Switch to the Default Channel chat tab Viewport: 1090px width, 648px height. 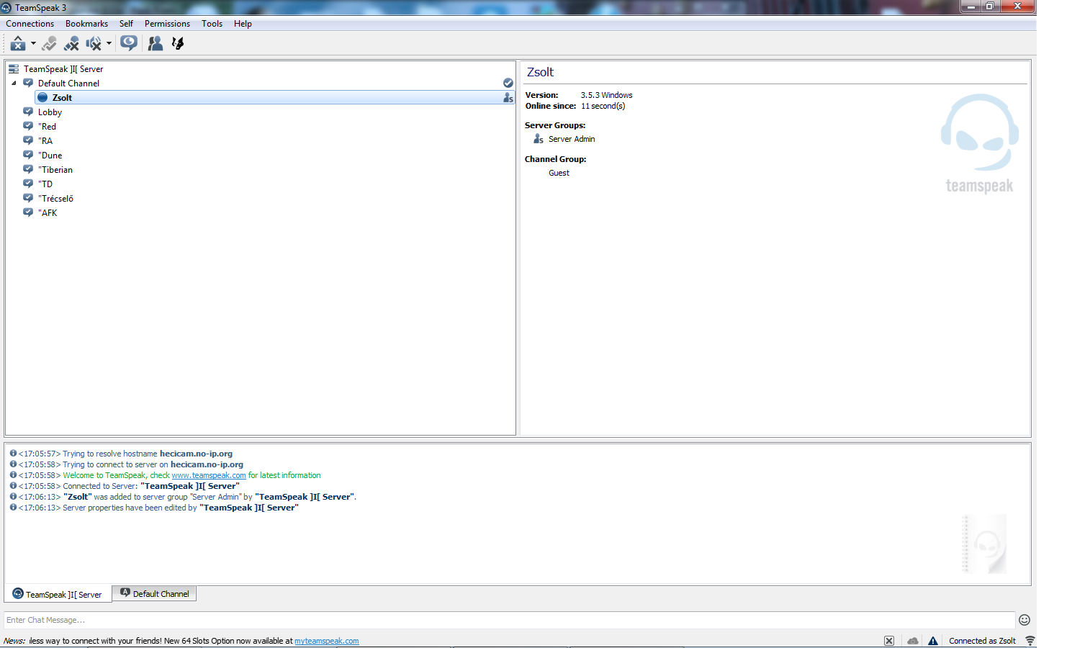click(x=155, y=594)
